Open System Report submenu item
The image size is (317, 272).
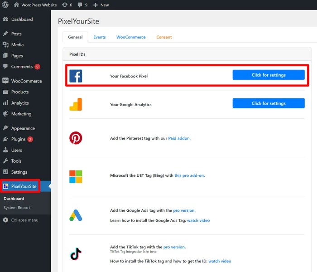[17, 208]
